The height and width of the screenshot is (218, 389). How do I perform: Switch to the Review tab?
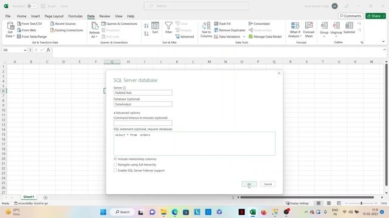tap(105, 16)
